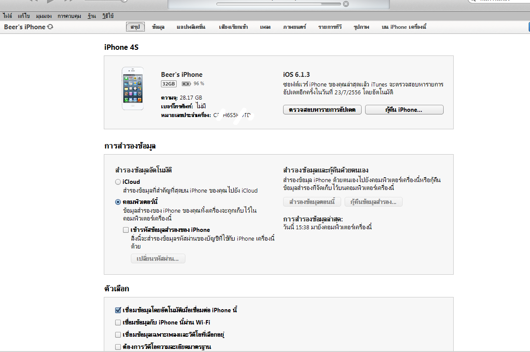Click the white iPhone 4S device image
This screenshot has width=530, height=352.
133,88
